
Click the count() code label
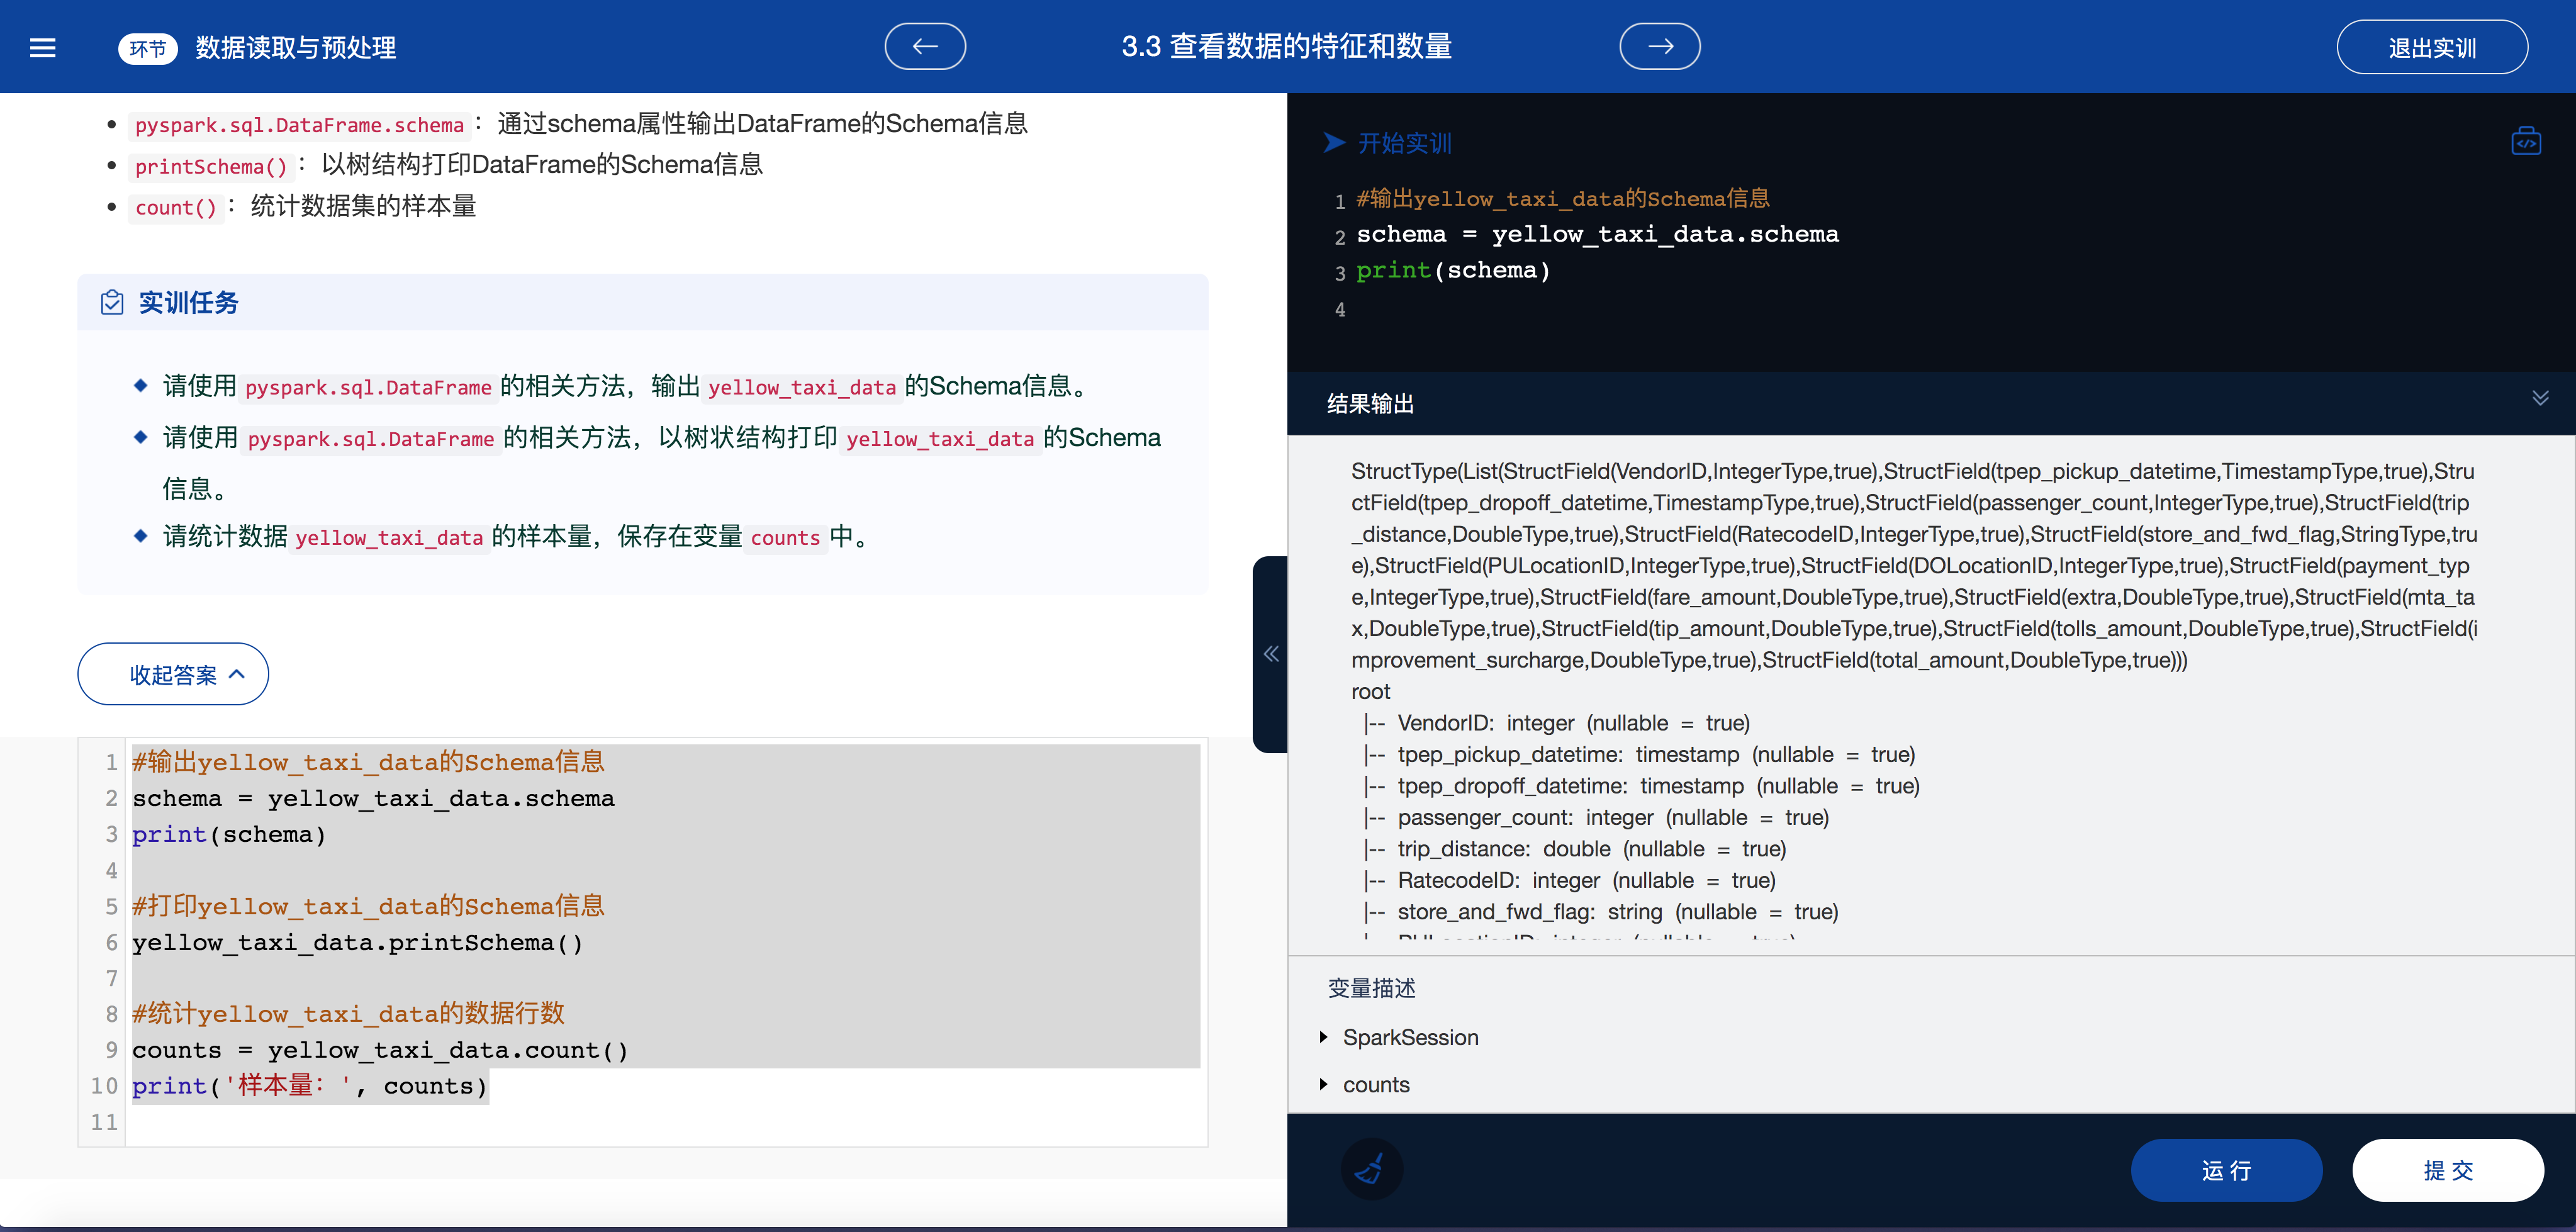pyautogui.click(x=175, y=207)
